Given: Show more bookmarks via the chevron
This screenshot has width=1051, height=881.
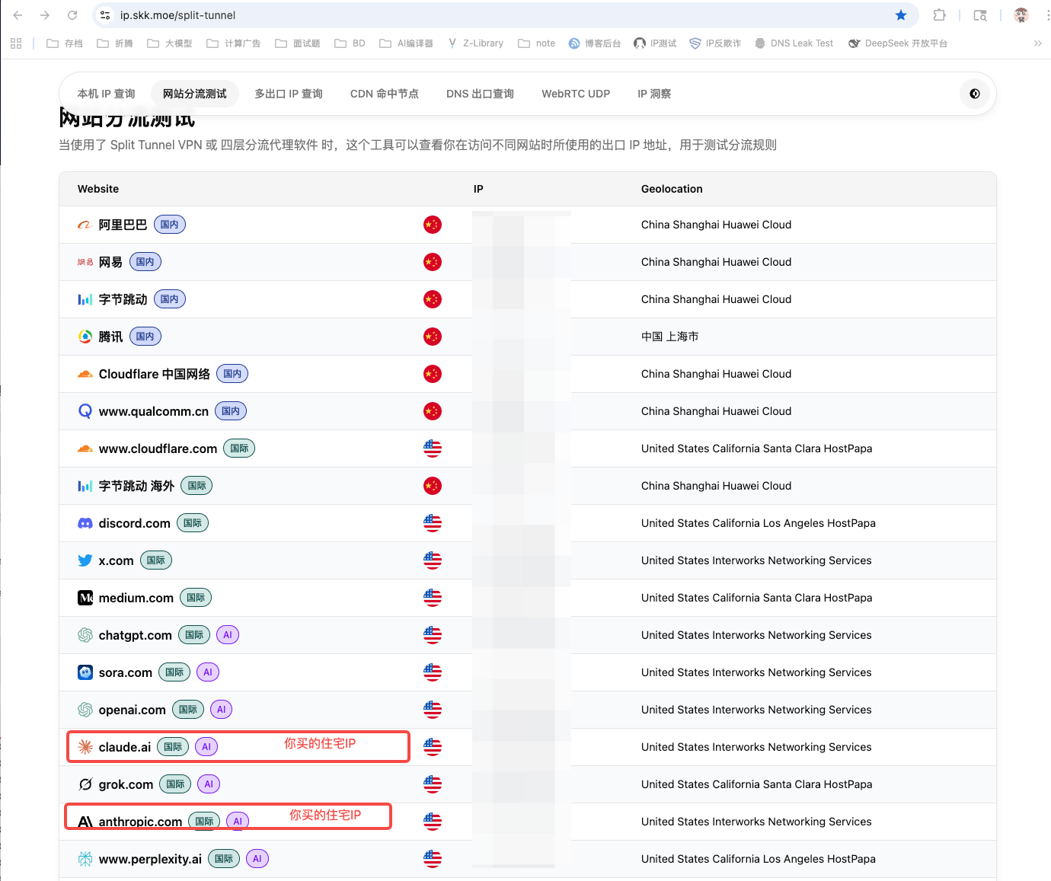Looking at the screenshot, I should pos(1037,43).
